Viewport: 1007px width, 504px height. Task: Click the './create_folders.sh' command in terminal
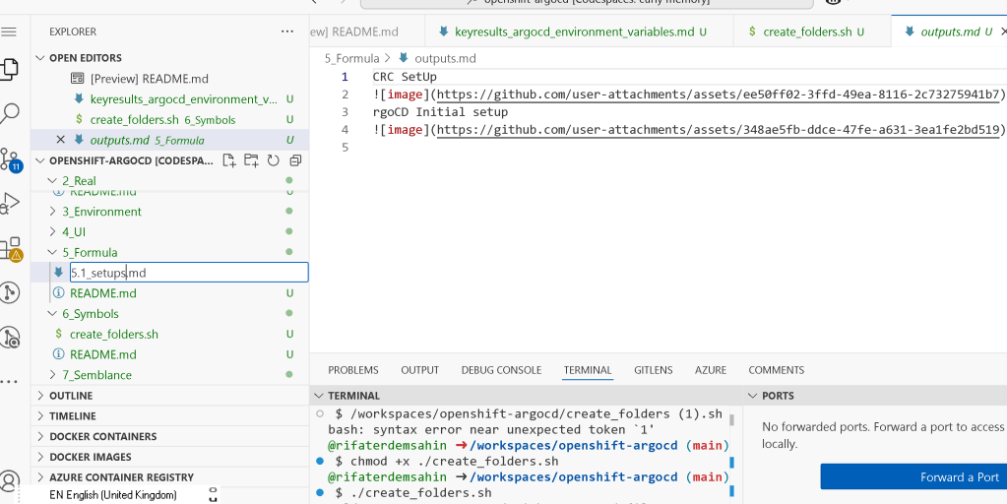[421, 493]
